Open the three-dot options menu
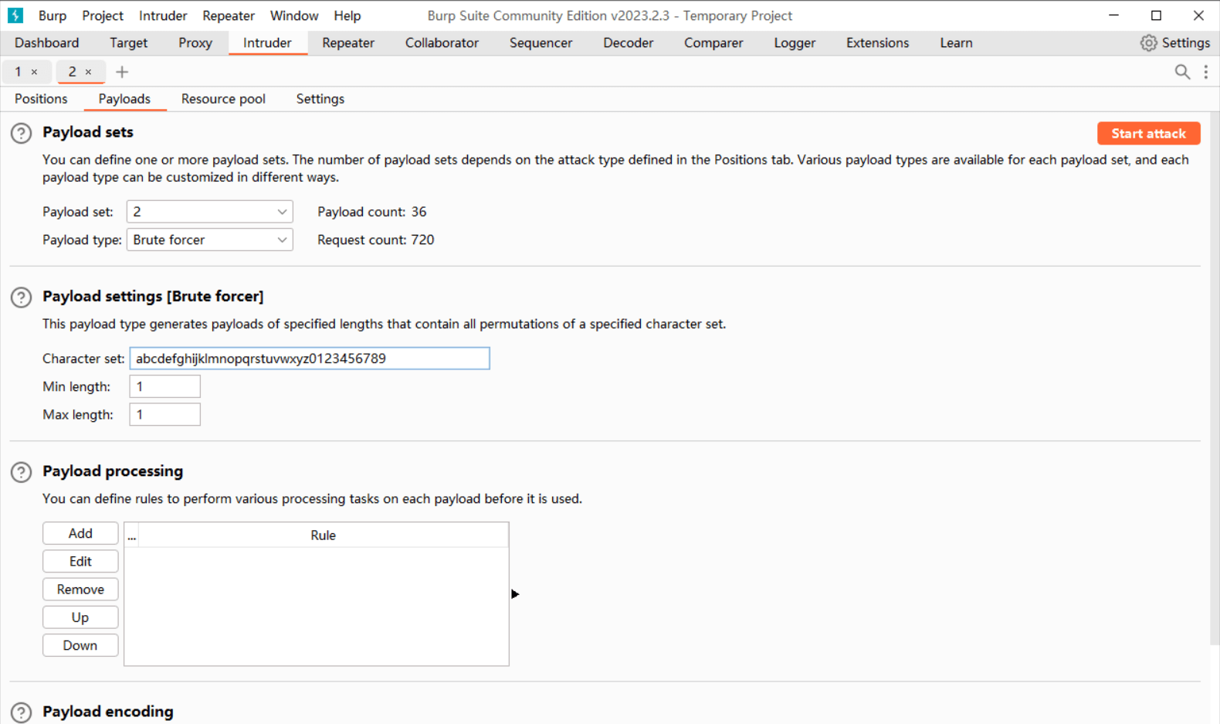This screenshot has width=1220, height=724. tap(1205, 72)
